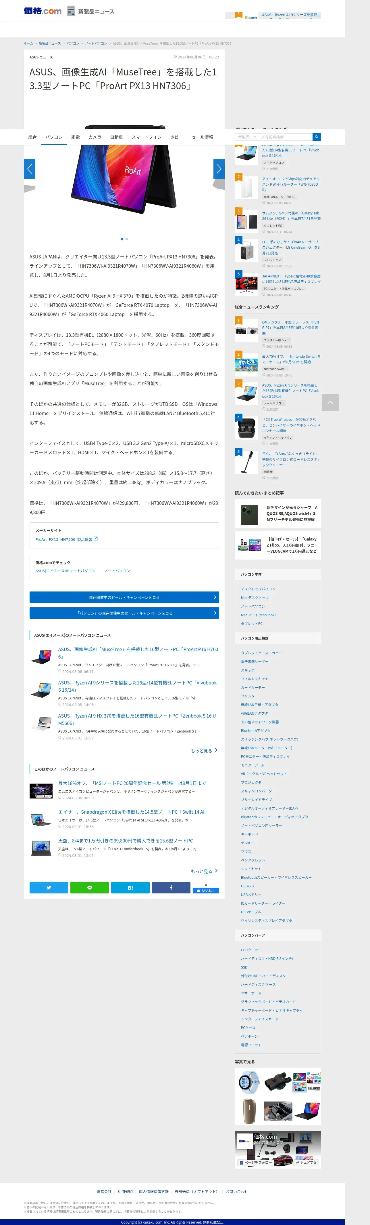370x1225 pixels.
Task: Open the binoculars photo under 写真で見る
Action: click(277, 1082)
